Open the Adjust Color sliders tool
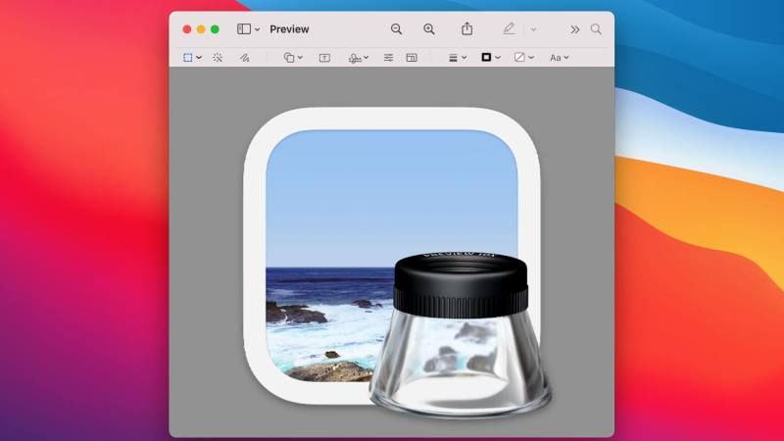The height and width of the screenshot is (441, 784). pyautogui.click(x=388, y=58)
